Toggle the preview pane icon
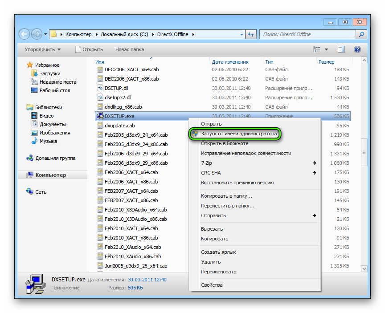 (341, 49)
